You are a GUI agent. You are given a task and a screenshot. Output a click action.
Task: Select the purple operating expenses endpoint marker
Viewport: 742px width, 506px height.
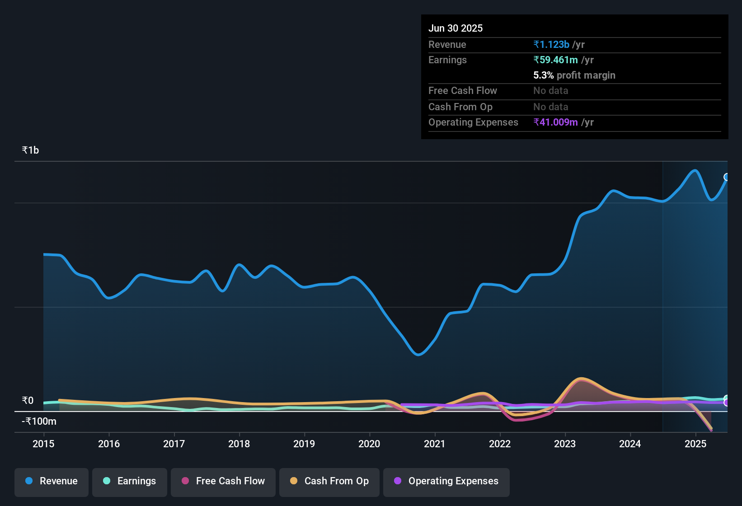[727, 403]
